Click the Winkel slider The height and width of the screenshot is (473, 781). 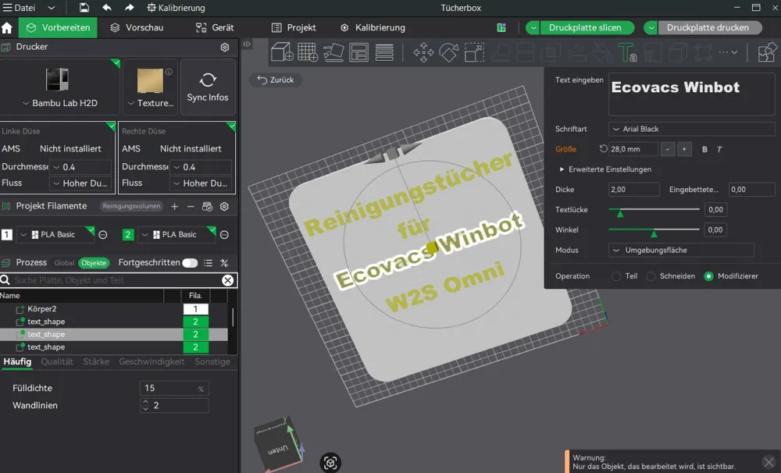click(x=654, y=230)
